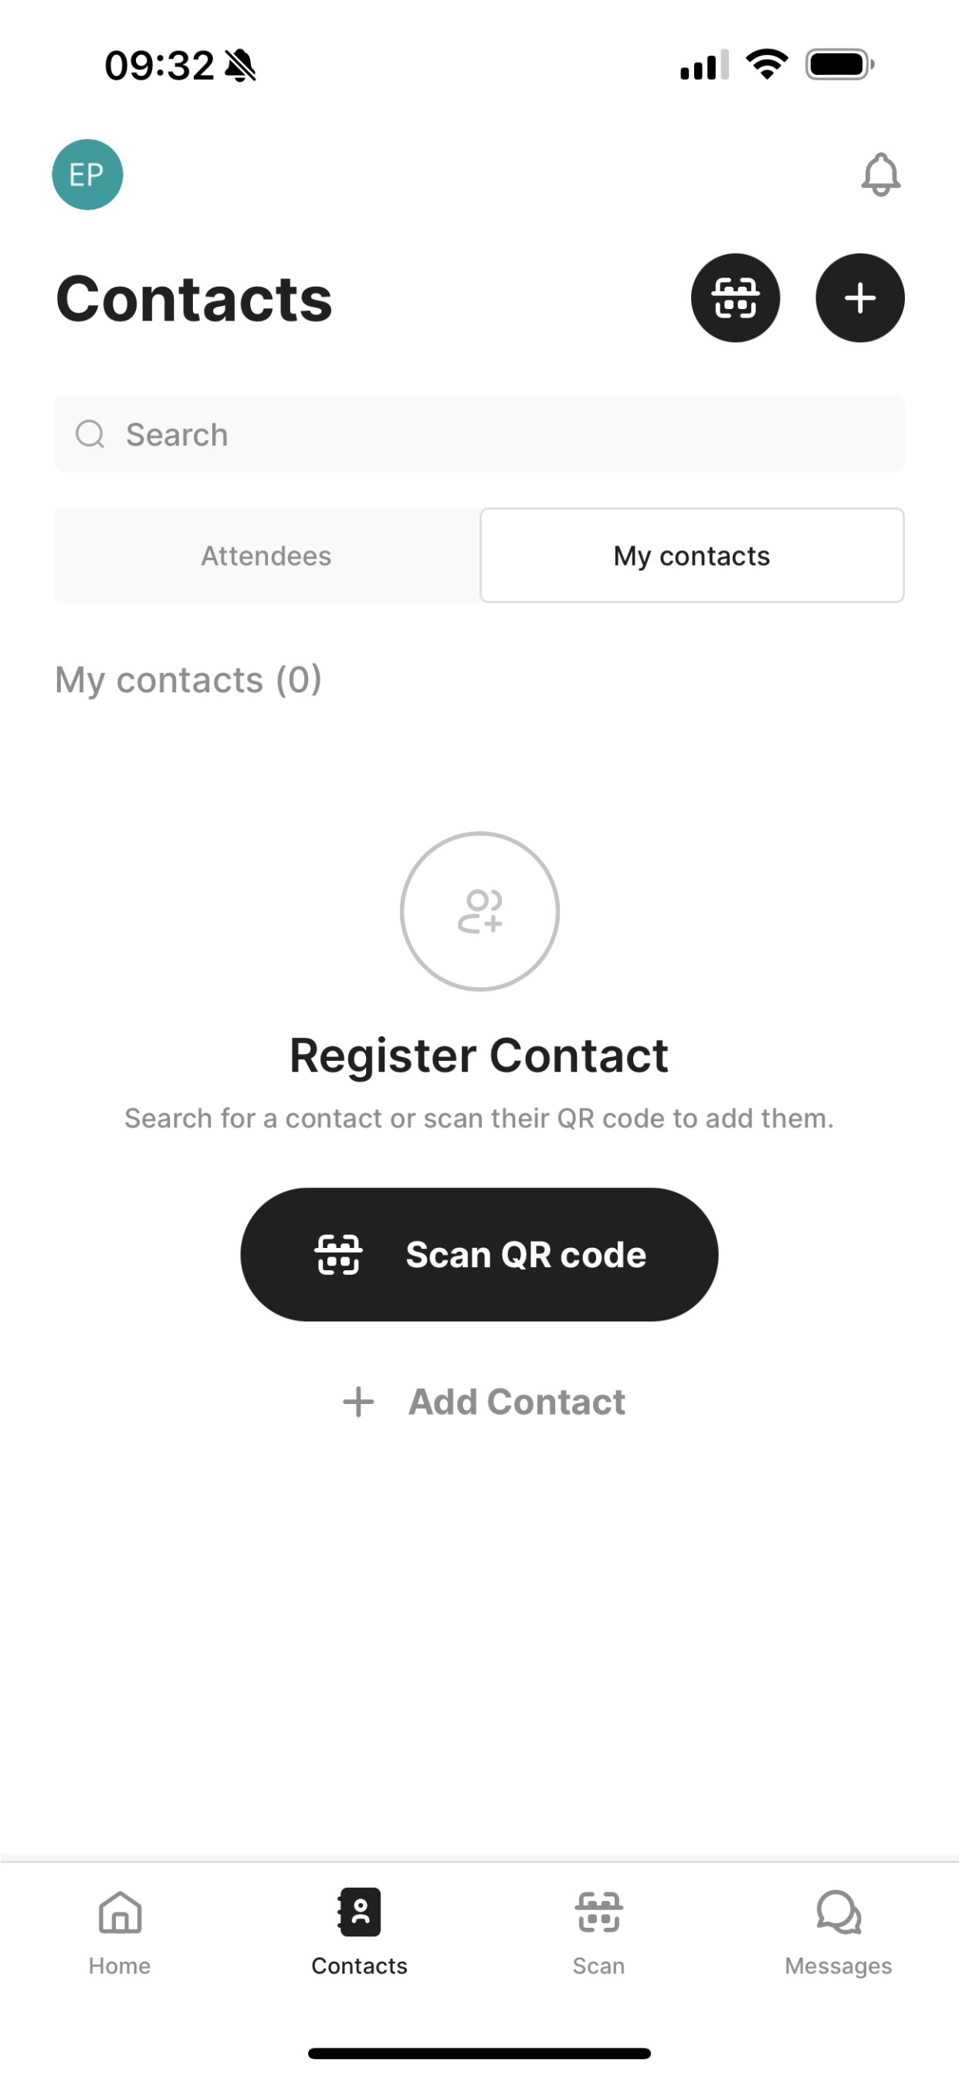Switch to the Attendees tab

tap(266, 556)
